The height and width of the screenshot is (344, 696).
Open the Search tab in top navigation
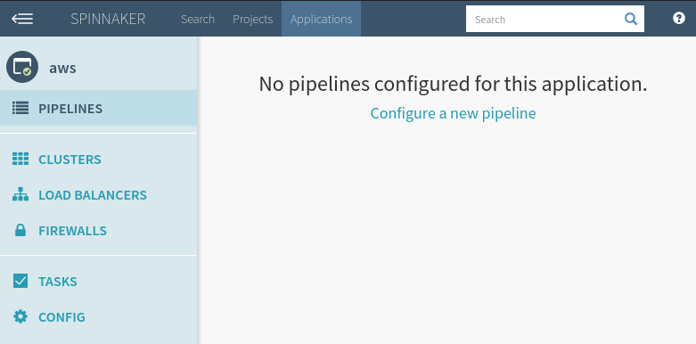198,19
